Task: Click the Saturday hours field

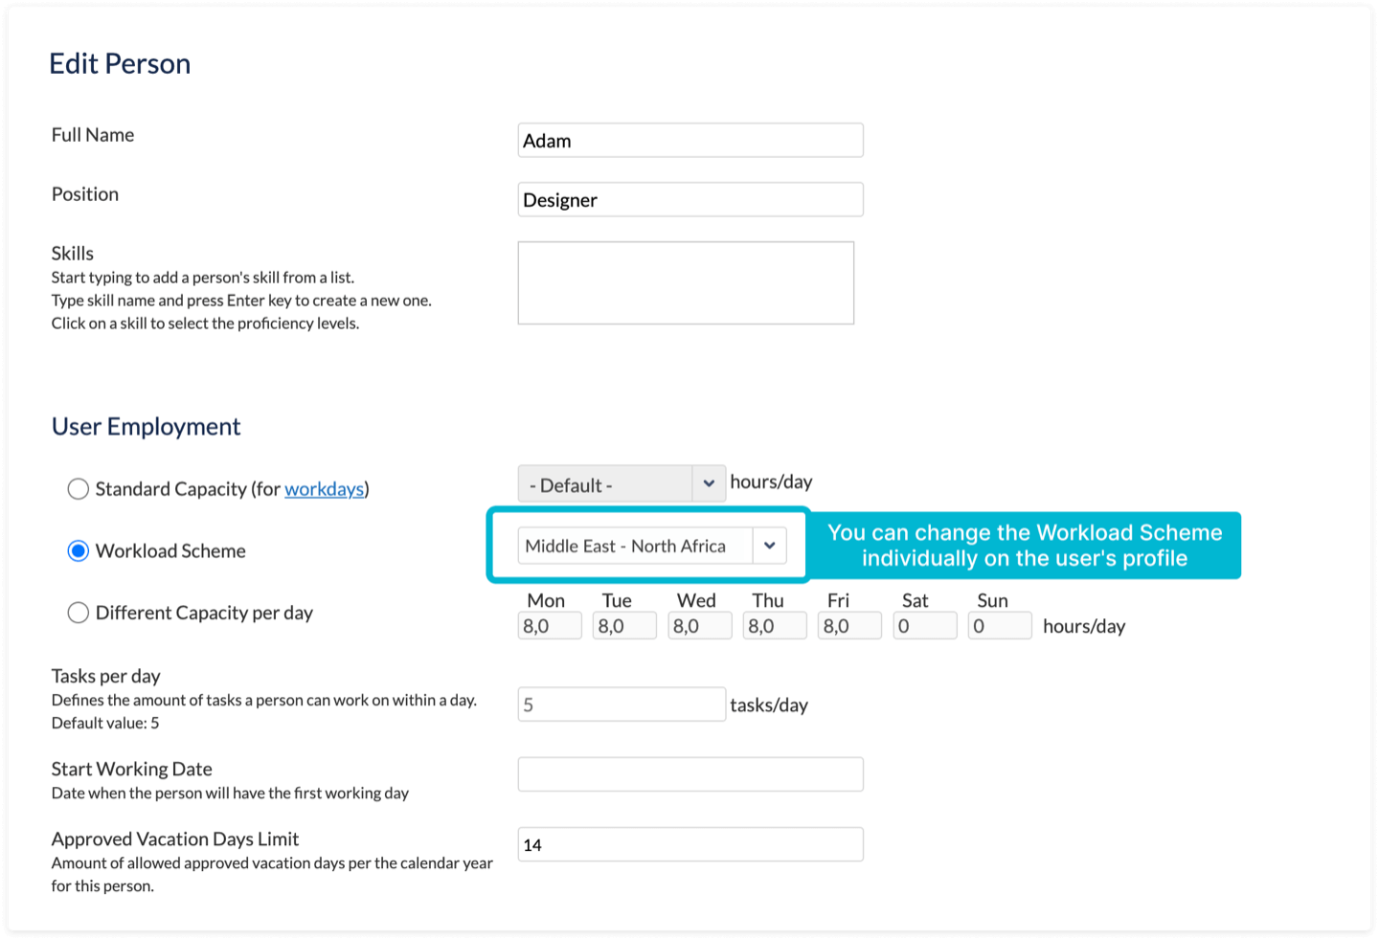Action: pyautogui.click(x=924, y=626)
